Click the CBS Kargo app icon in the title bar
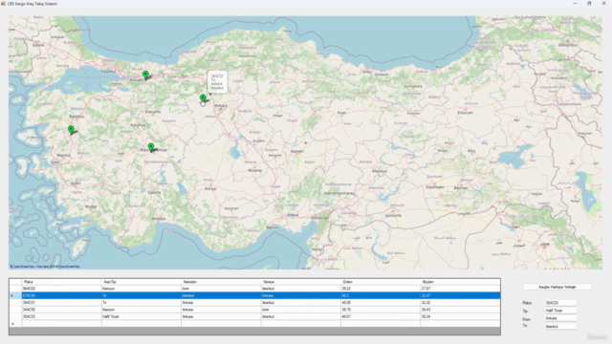 pos(3,3)
